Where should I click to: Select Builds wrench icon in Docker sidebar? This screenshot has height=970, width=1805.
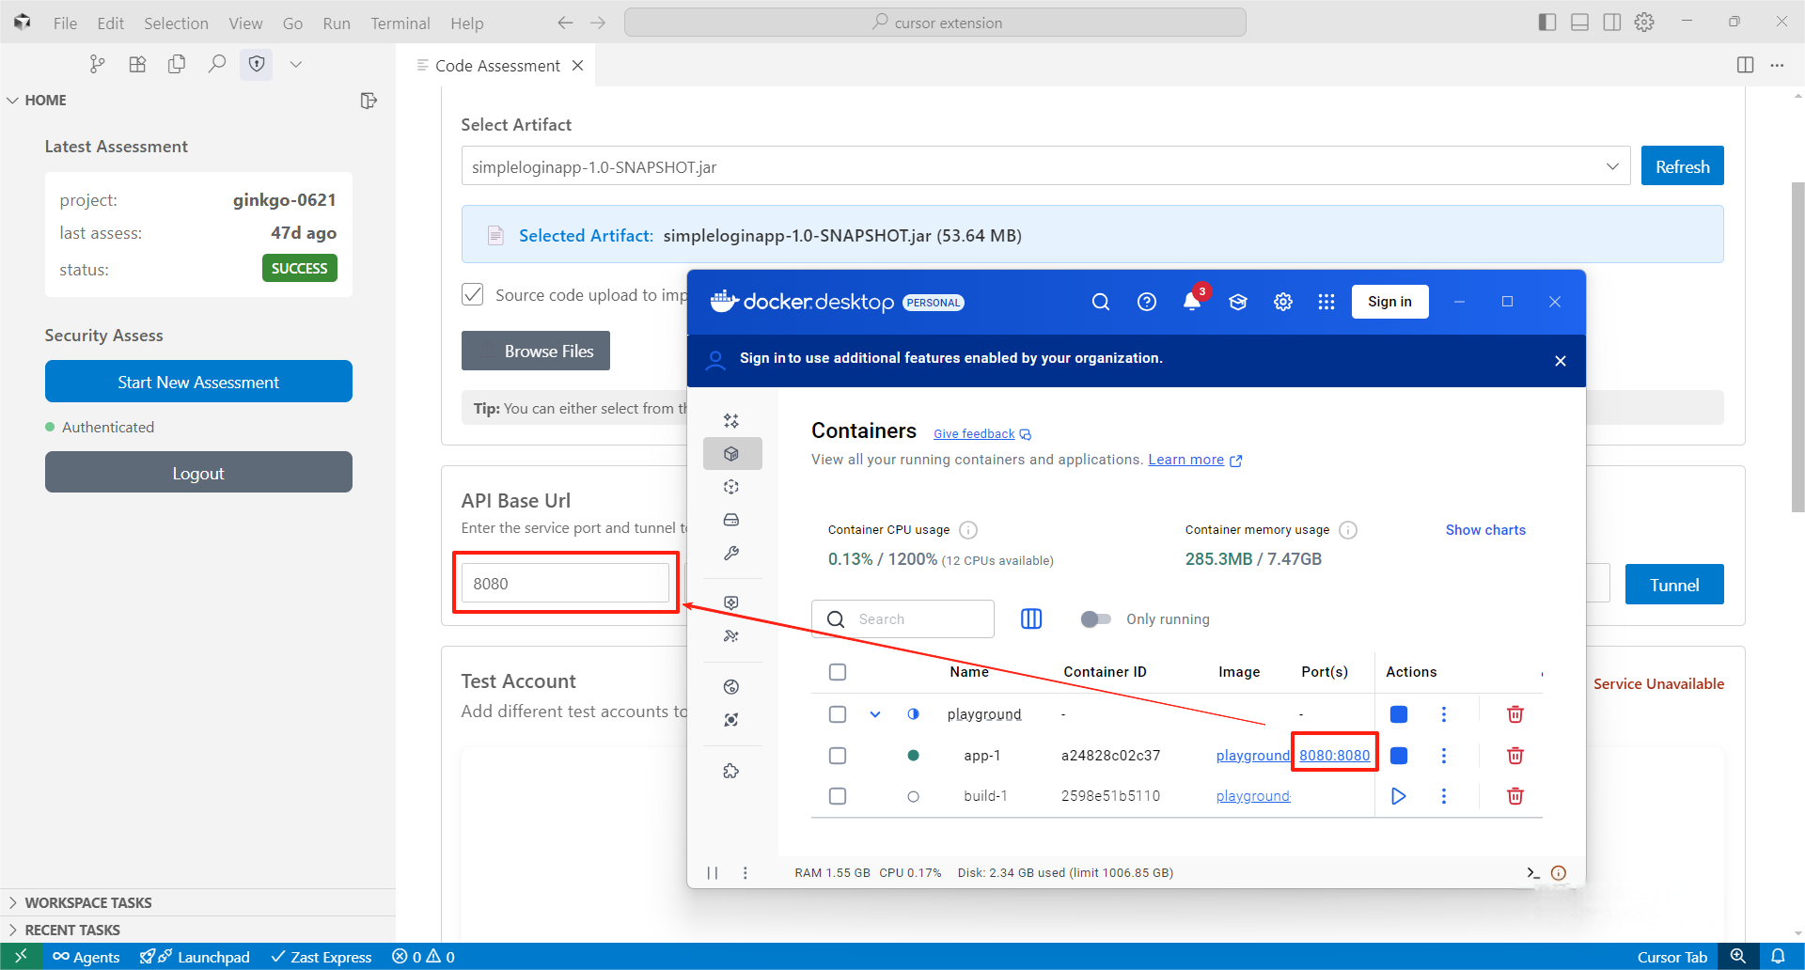coord(731,554)
